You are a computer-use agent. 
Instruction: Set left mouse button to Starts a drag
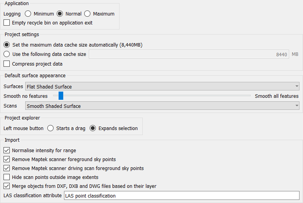click(x=50, y=128)
